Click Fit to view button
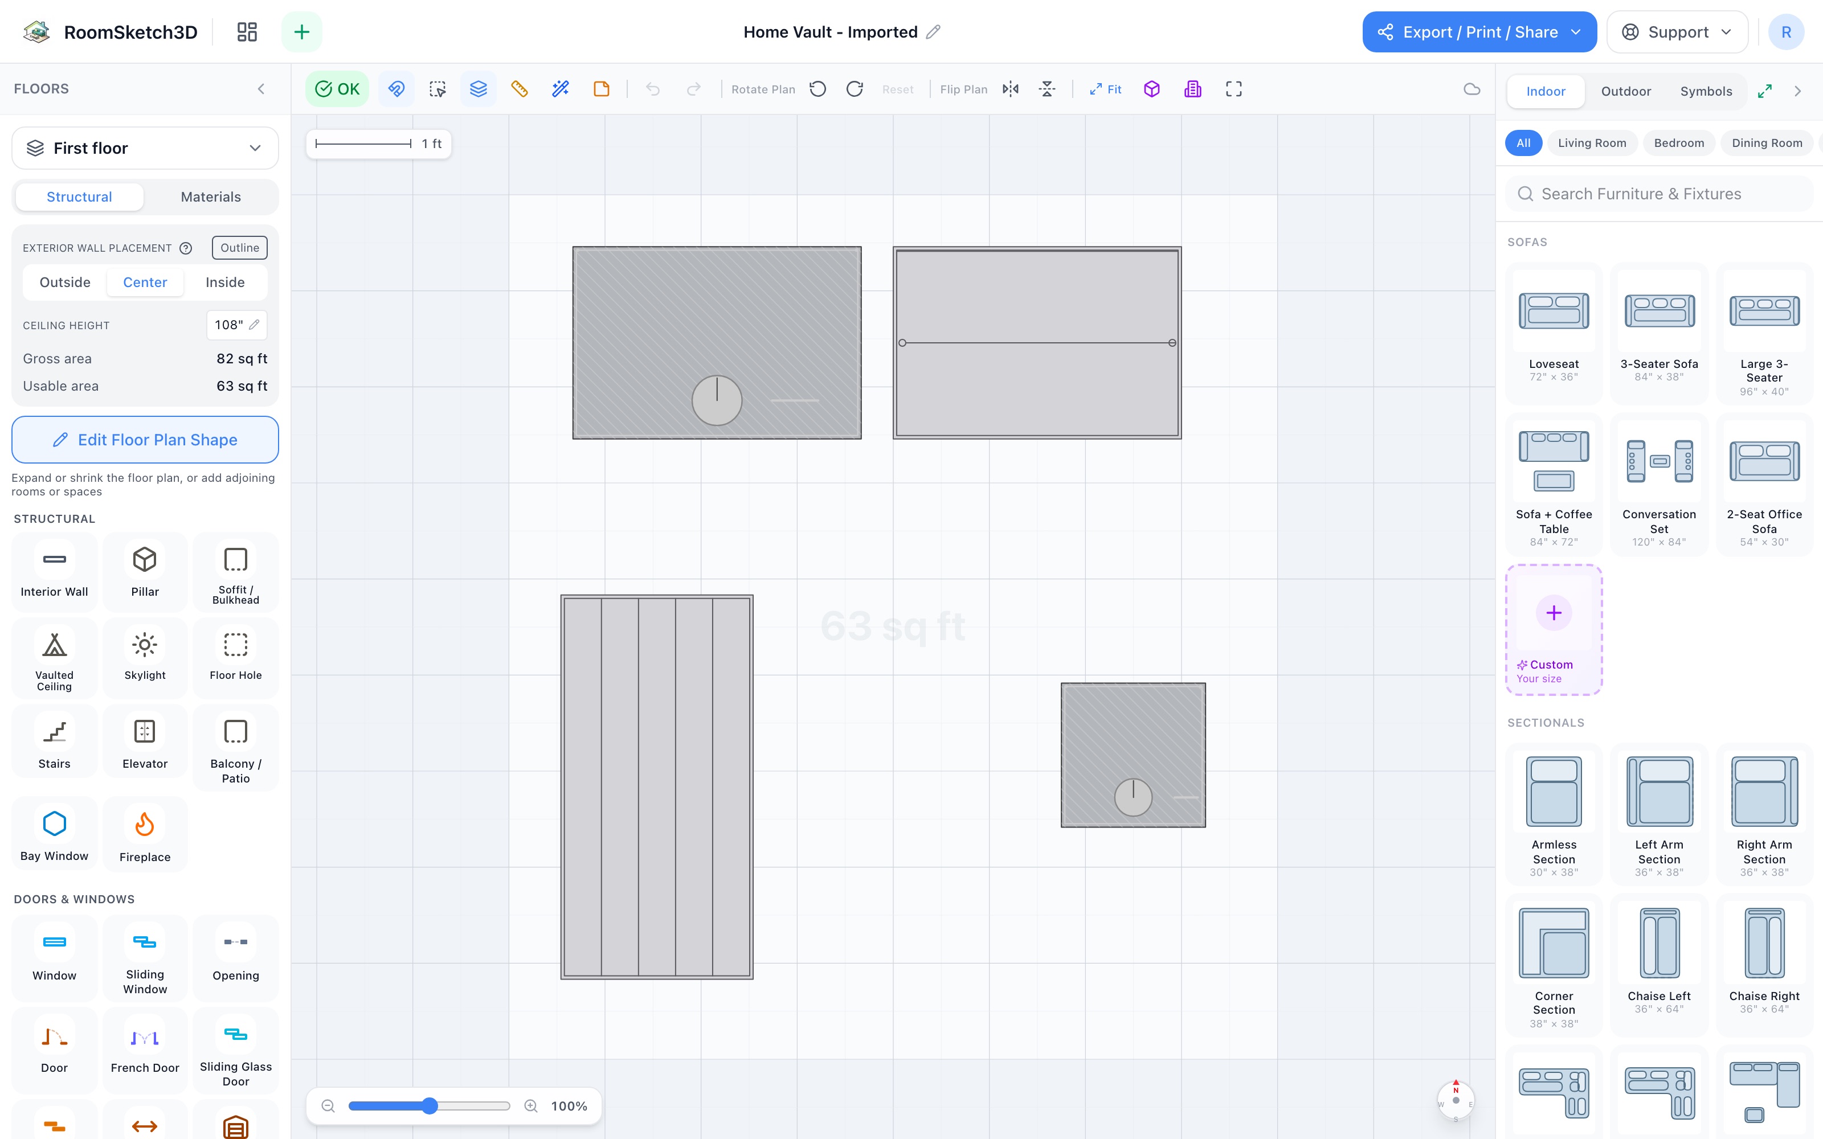This screenshot has width=1823, height=1139. [x=1105, y=89]
